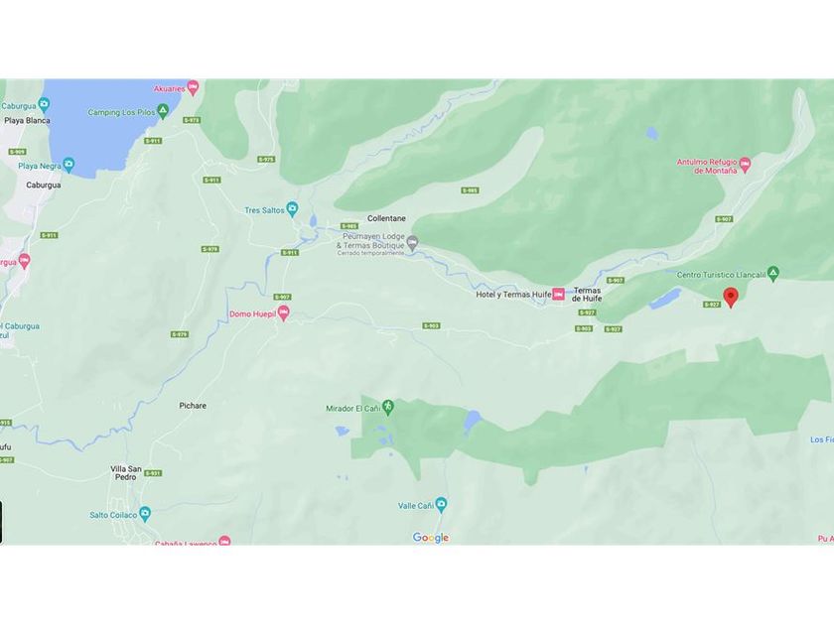The width and height of the screenshot is (834, 625).
Task: Select the Caburgua town label
Action: pyautogui.click(x=44, y=185)
